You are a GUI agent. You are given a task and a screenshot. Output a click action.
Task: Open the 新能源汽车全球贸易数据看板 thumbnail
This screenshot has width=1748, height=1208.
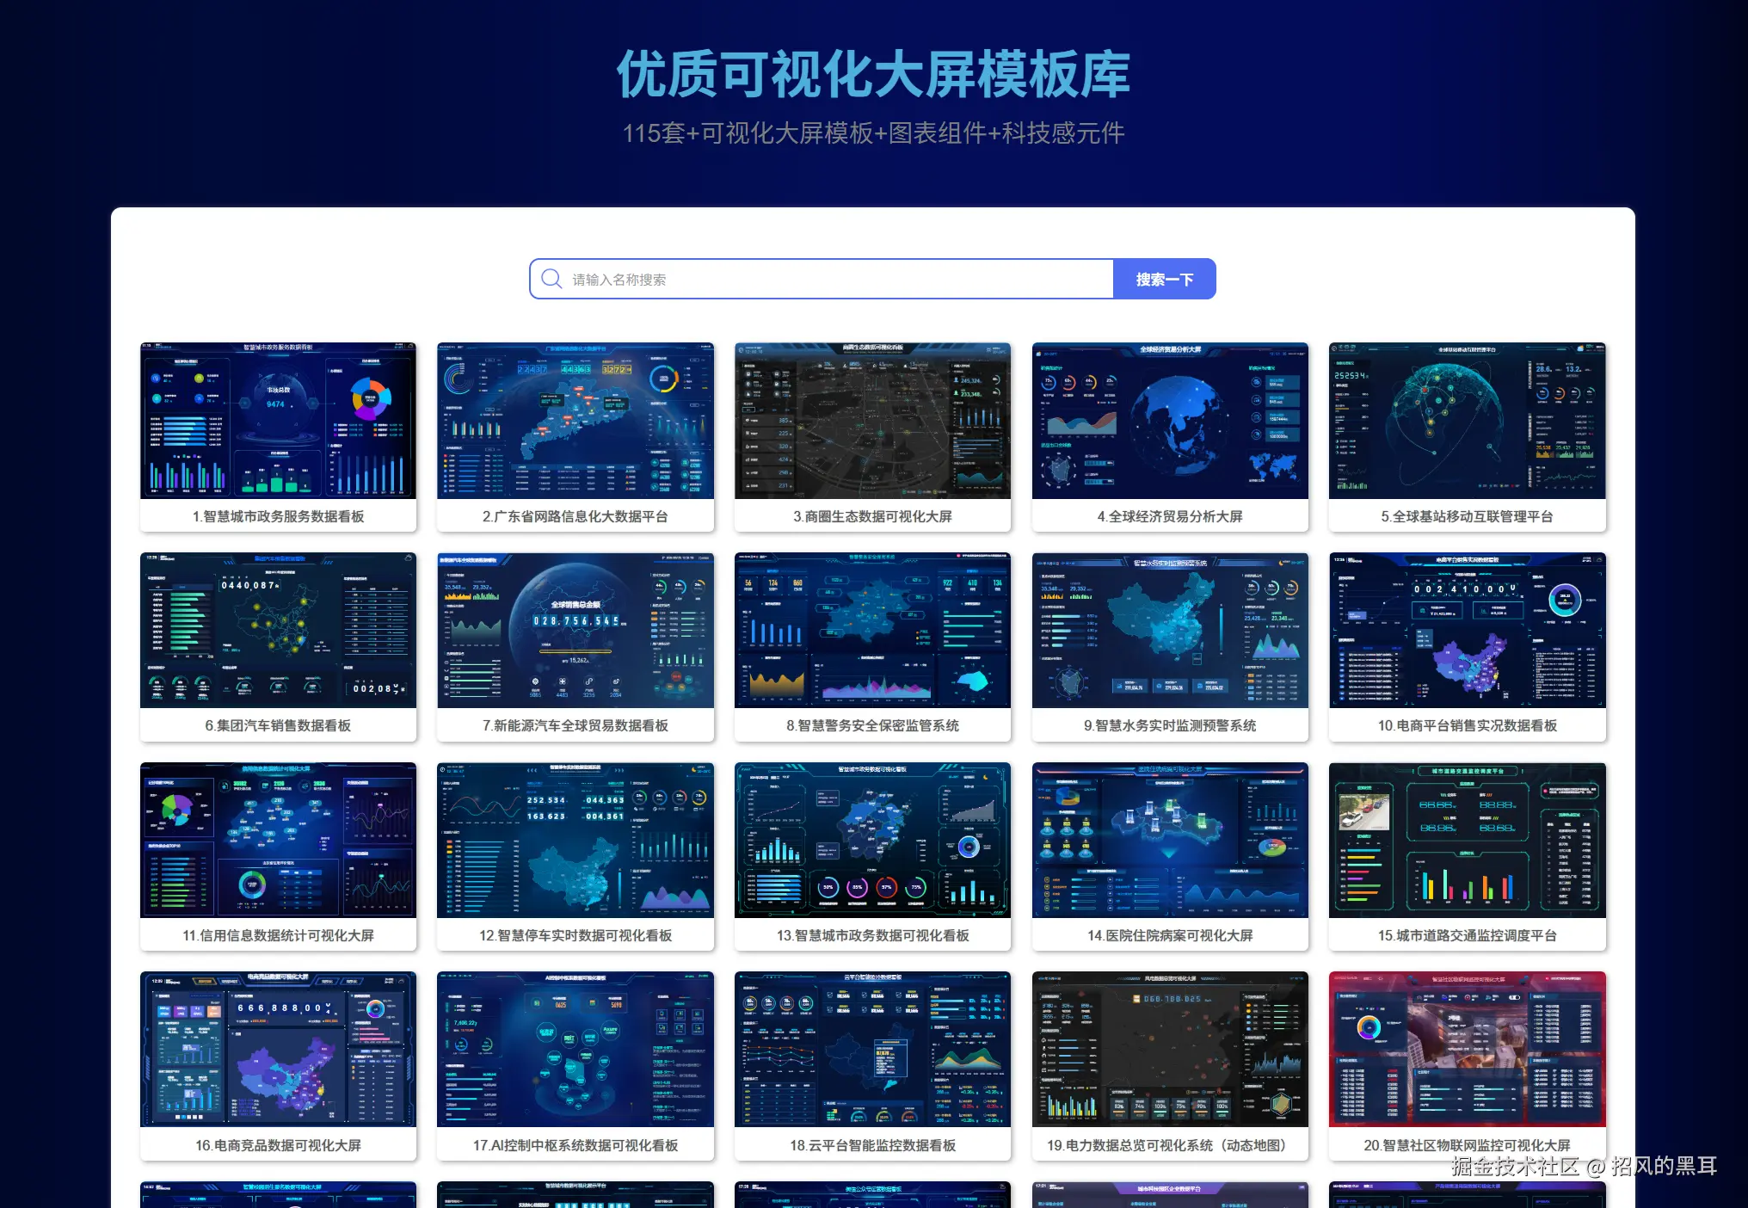pyautogui.click(x=575, y=631)
